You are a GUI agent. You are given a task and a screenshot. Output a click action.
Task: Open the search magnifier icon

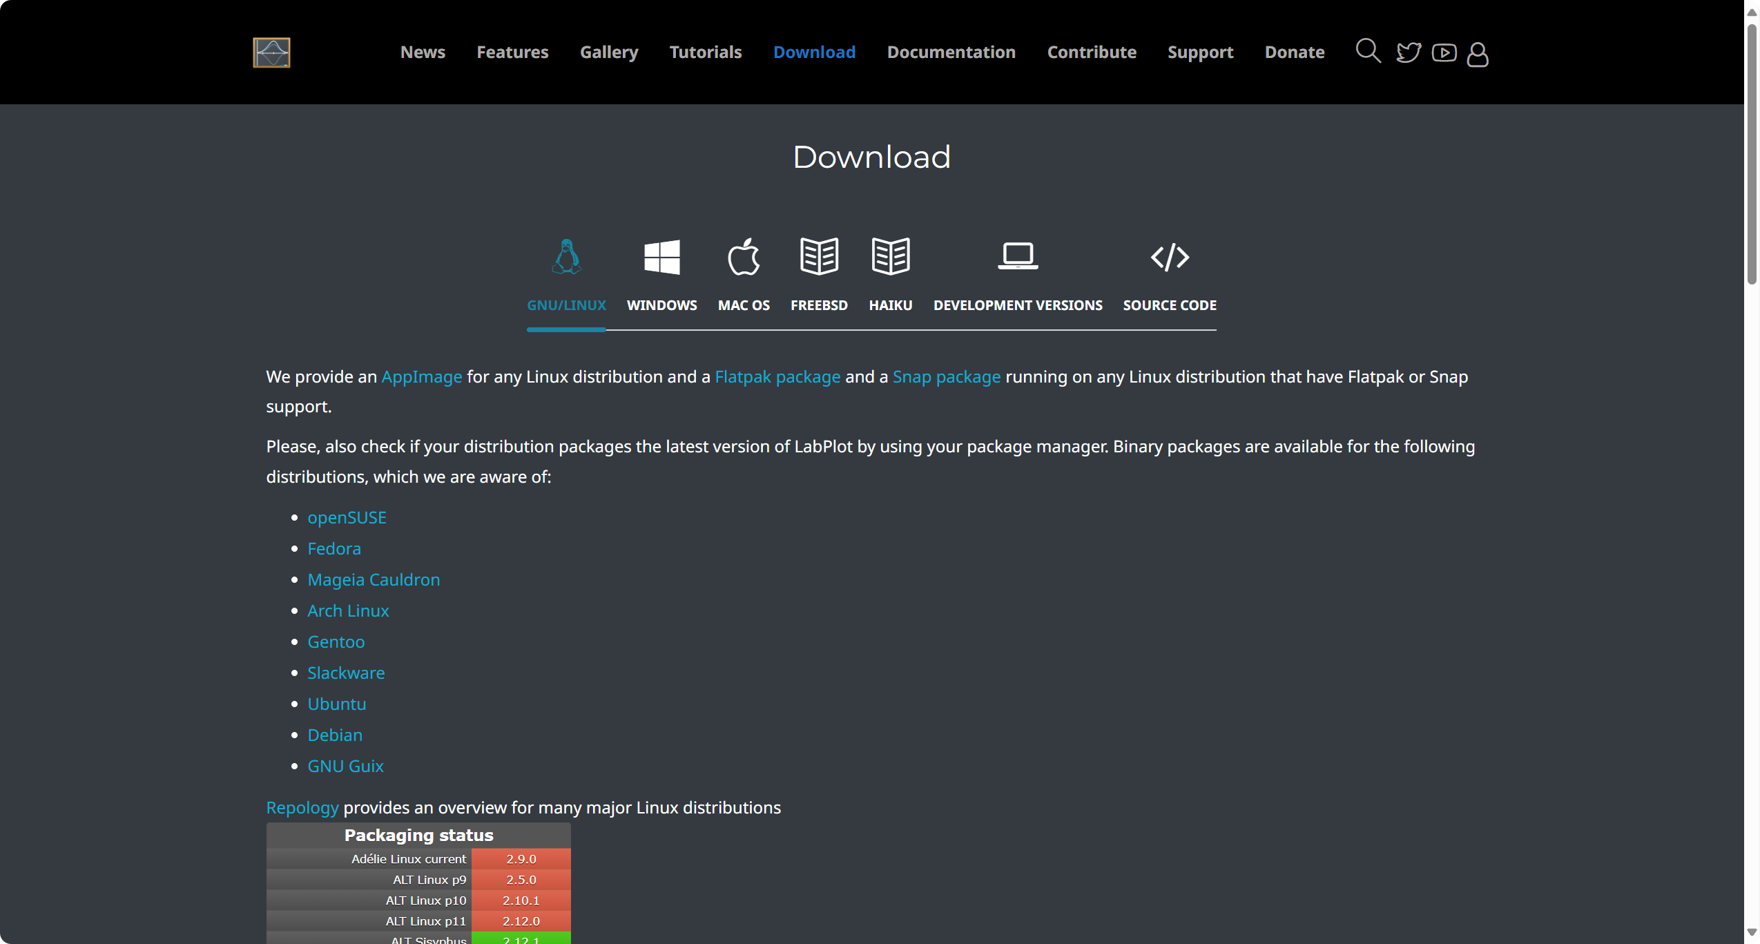point(1367,51)
